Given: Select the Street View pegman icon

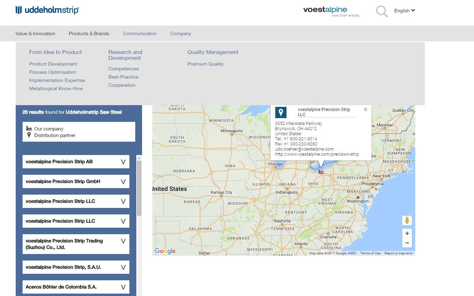Looking at the screenshot, I should pos(407,221).
